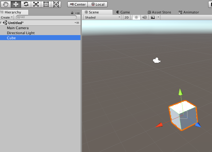Open the Shaded draw mode dropdown

(x=102, y=17)
